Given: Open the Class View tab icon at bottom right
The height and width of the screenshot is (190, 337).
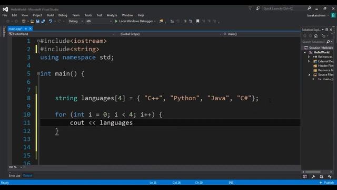Looking at the screenshot, I should pos(330,177).
